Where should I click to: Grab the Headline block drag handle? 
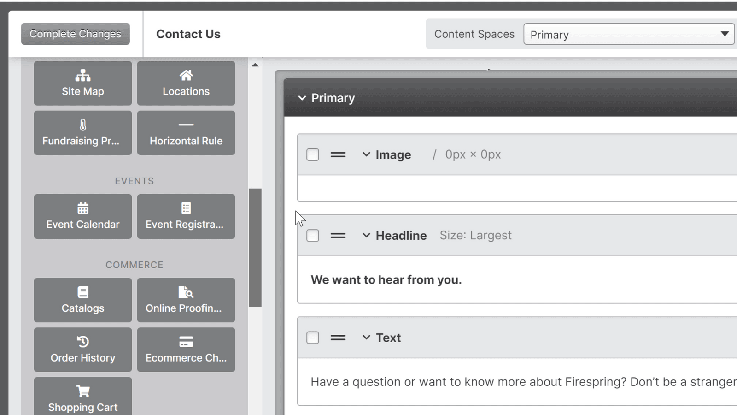[338, 236]
